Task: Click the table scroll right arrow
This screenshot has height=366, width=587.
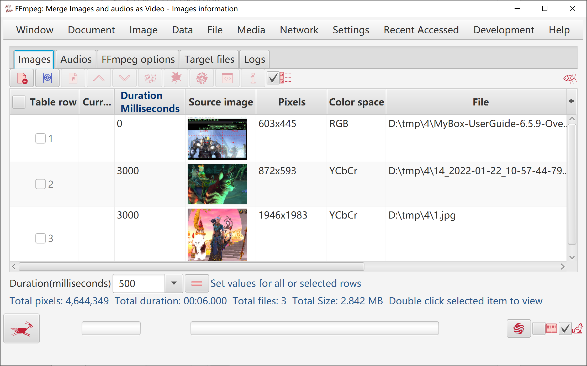Action: pyautogui.click(x=563, y=267)
